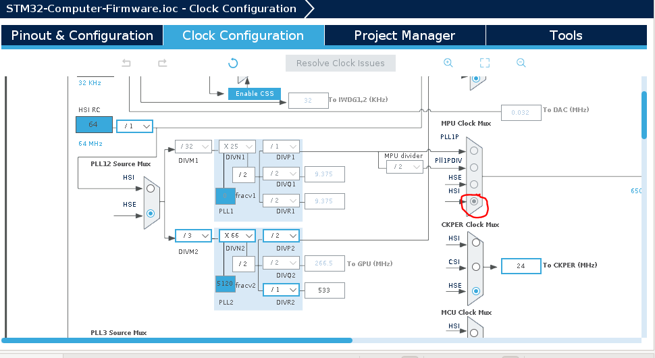Click the To IWDG1,2 32 field

pos(309,100)
